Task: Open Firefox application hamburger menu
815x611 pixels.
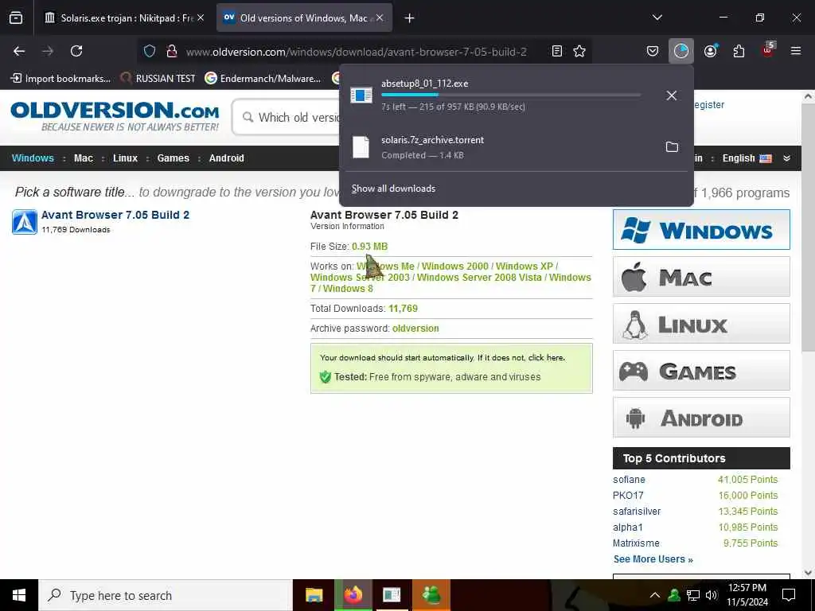Action: tap(796, 51)
